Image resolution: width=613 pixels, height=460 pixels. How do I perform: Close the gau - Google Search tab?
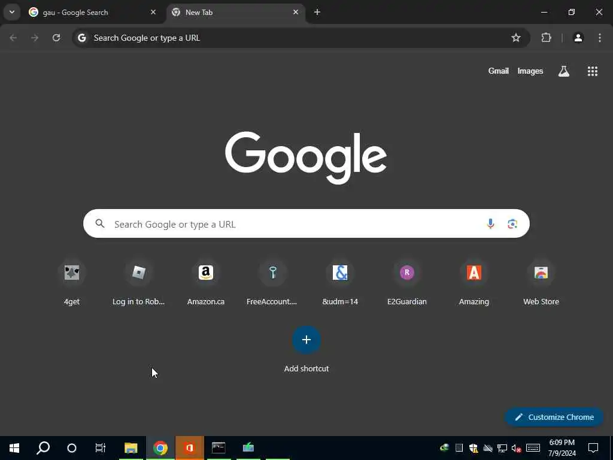coord(153,12)
